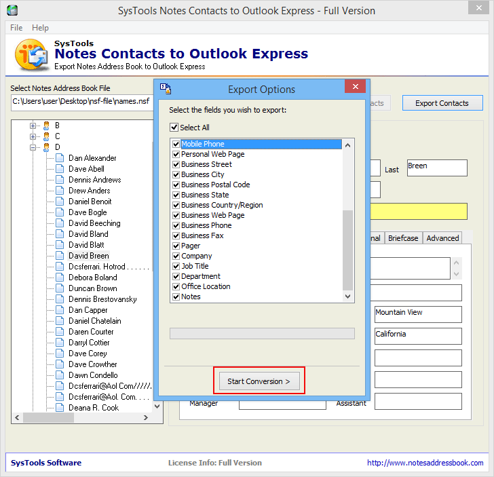Uncheck the Job Title field

click(176, 266)
